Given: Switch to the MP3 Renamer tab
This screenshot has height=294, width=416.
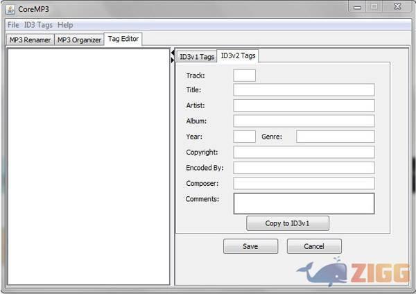Looking at the screenshot, I should coord(30,40).
